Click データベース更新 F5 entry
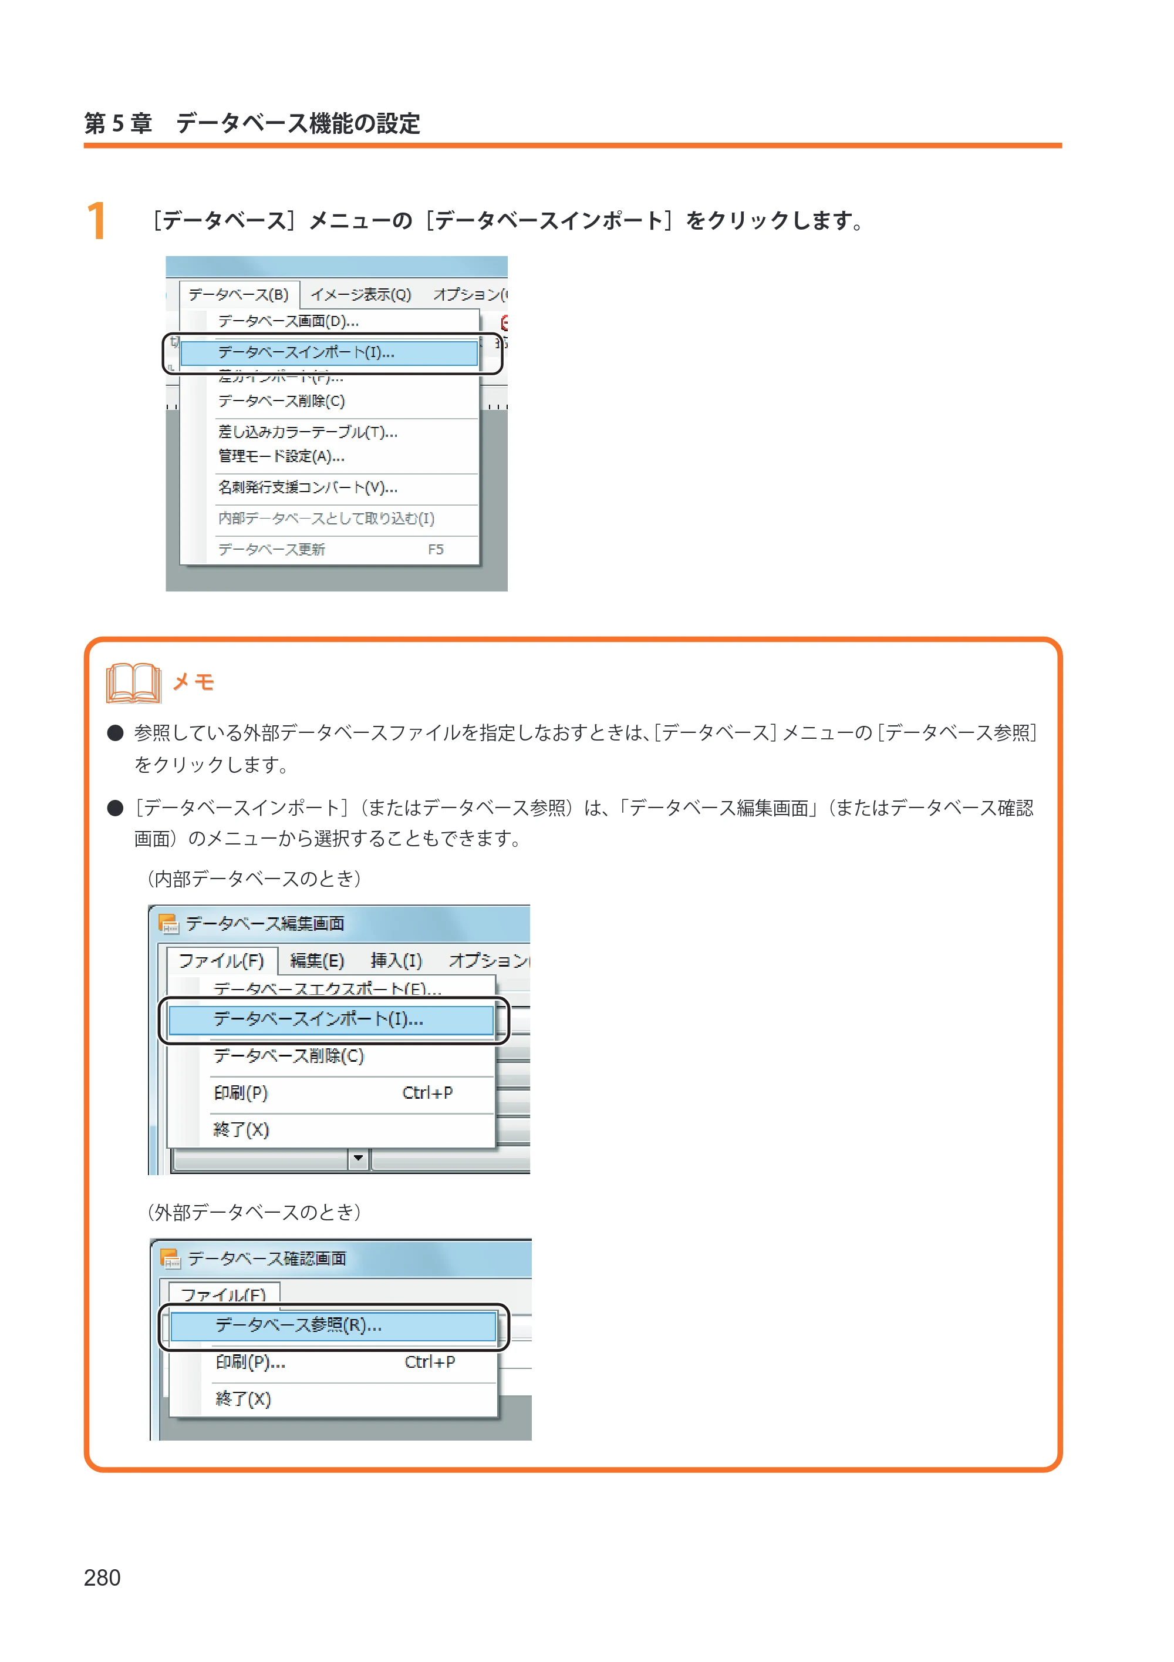This screenshot has height=1662, width=1174. [329, 550]
